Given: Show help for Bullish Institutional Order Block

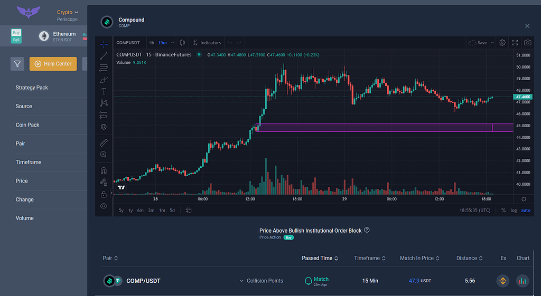Looking at the screenshot, I should [367, 230].
